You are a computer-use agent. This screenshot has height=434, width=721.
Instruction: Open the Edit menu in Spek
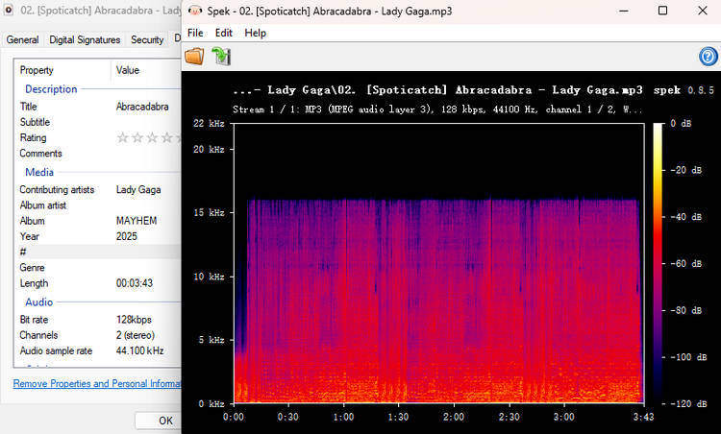coord(223,33)
